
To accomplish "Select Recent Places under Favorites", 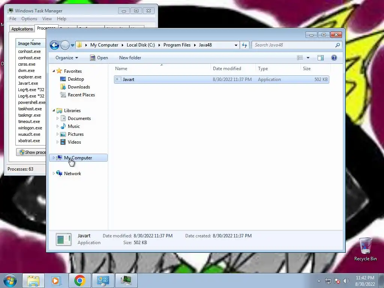I will (x=81, y=95).
